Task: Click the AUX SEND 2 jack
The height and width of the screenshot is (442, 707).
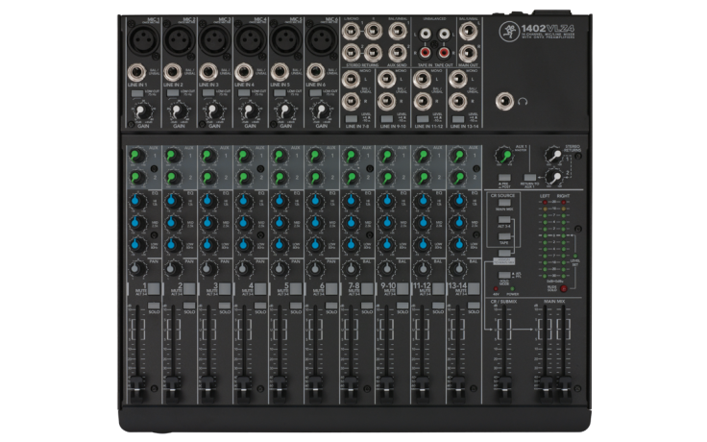Action: 398,53
